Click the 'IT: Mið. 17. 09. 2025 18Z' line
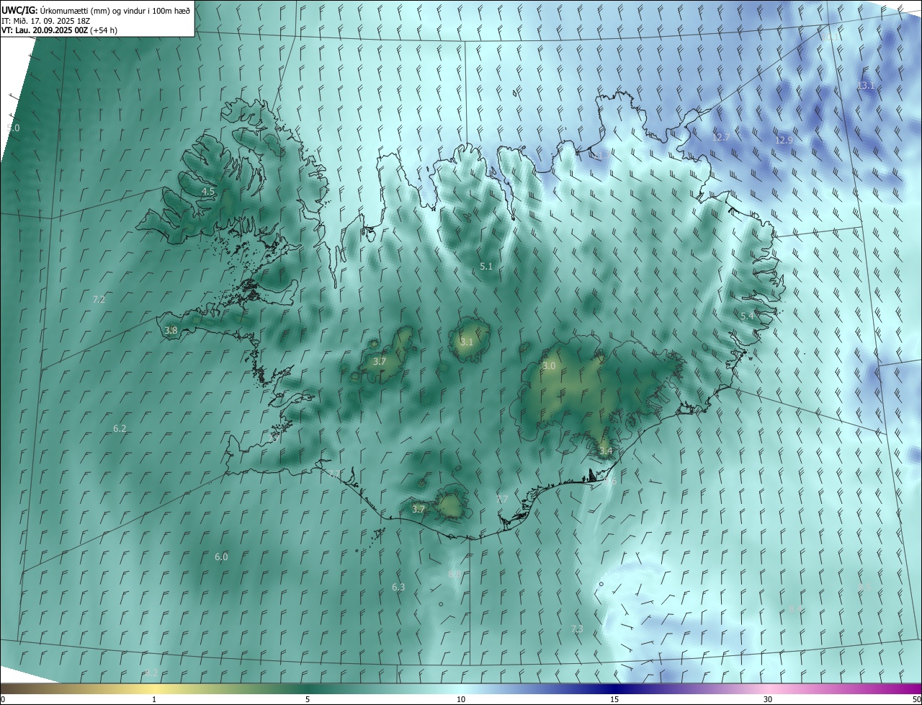The image size is (922, 705). point(45,20)
